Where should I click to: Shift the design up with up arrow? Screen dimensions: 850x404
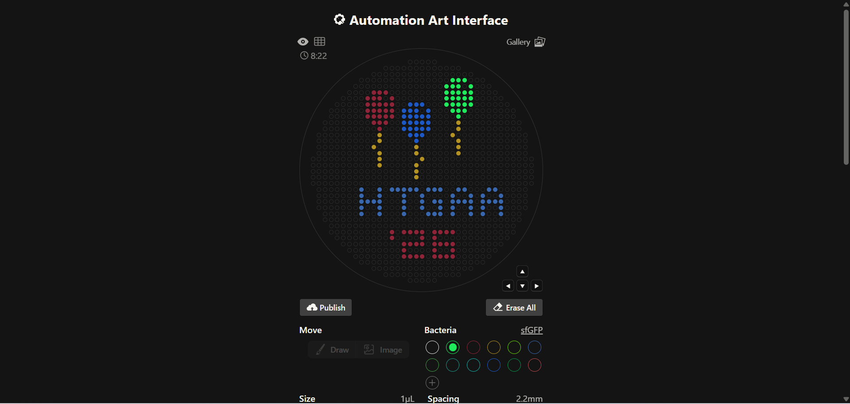tap(522, 272)
